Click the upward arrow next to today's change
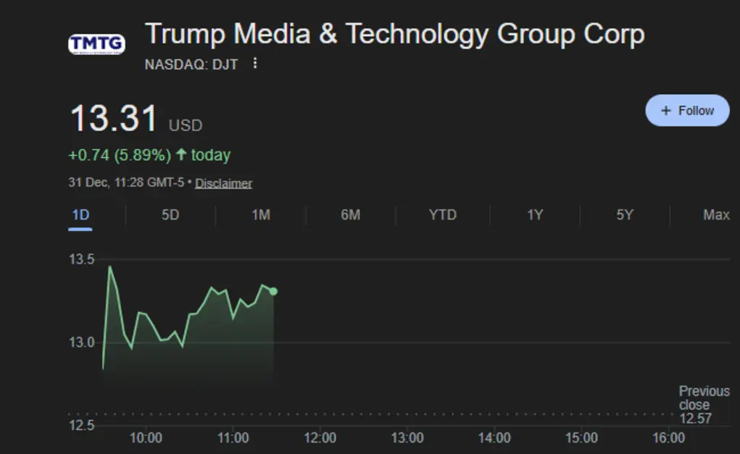Image resolution: width=740 pixels, height=454 pixels. pyautogui.click(x=182, y=154)
